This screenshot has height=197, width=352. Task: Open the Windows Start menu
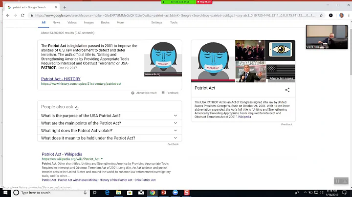click(5, 193)
